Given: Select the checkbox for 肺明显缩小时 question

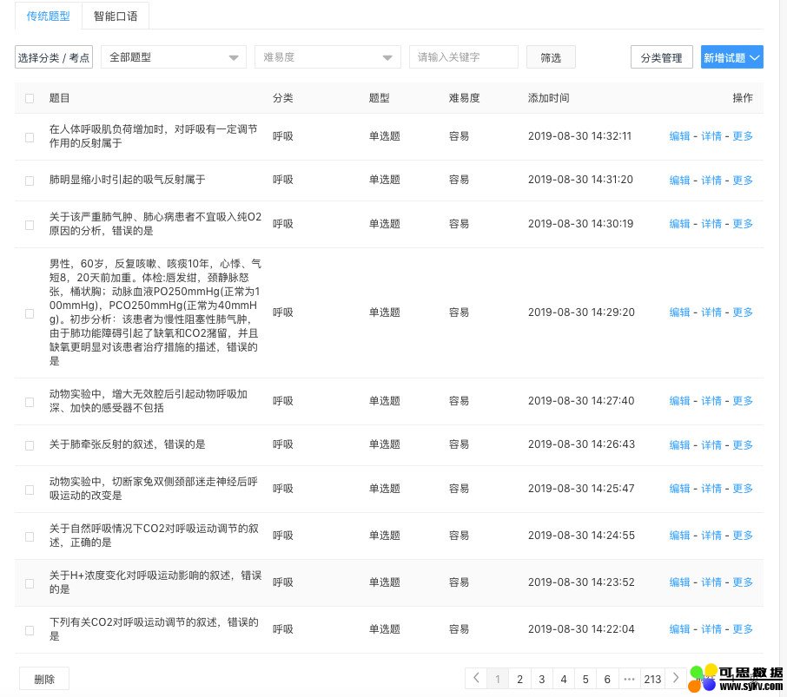Looking at the screenshot, I should coord(30,181).
